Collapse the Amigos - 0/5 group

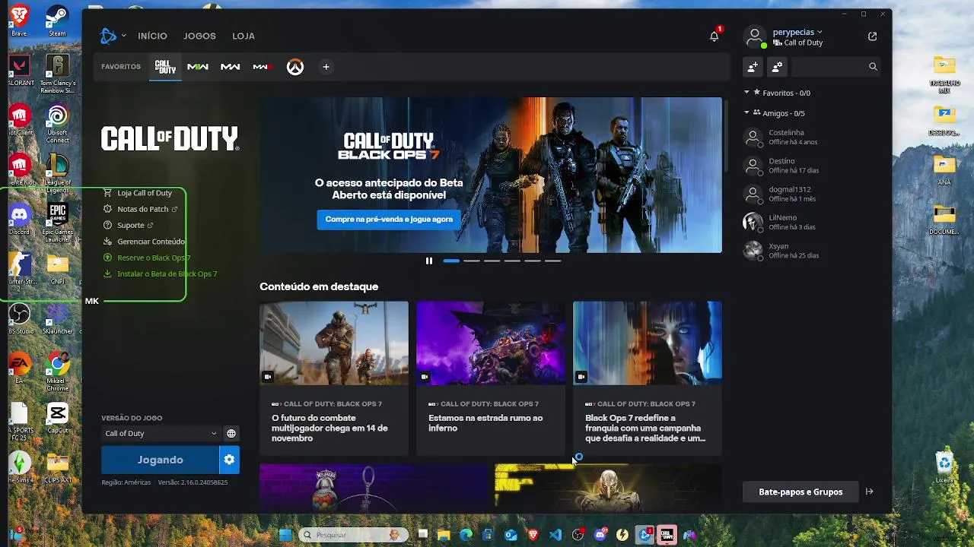pos(746,112)
